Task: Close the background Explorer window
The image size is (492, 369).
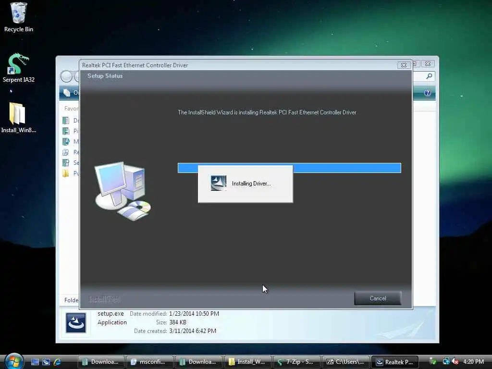Action: (428, 64)
